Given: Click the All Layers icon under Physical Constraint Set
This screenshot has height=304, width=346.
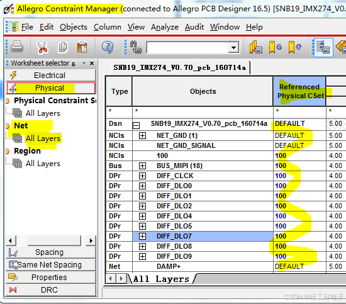Looking at the screenshot, I should [x=18, y=113].
